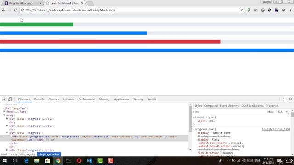Click the camera extension icon in the toolbar
The width and height of the screenshot is (294, 165).
256,10
